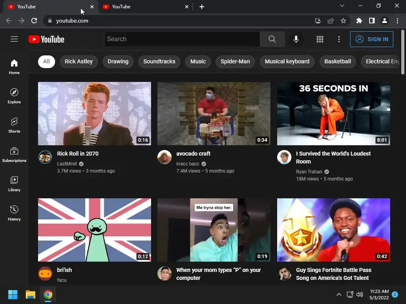Go to Home in sidebar

coord(14,66)
